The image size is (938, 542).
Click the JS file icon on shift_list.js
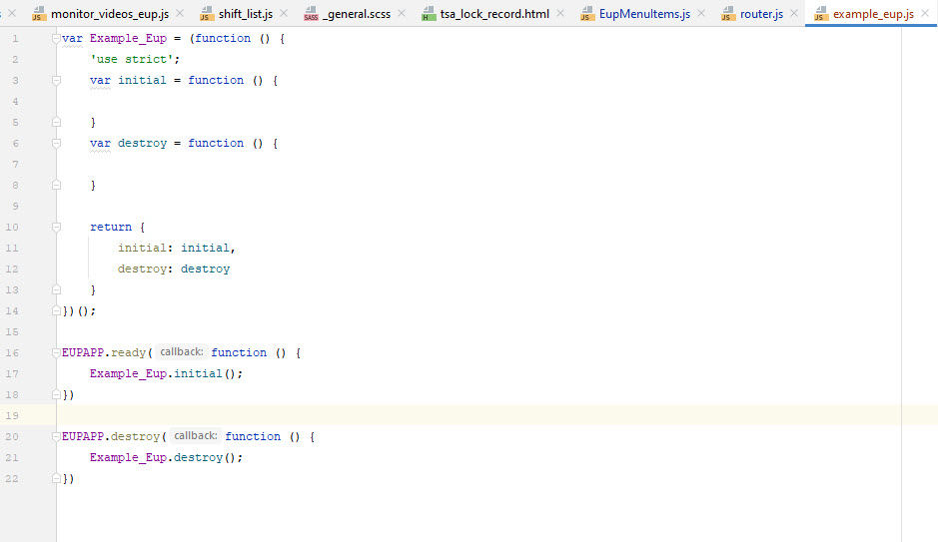[x=207, y=13]
